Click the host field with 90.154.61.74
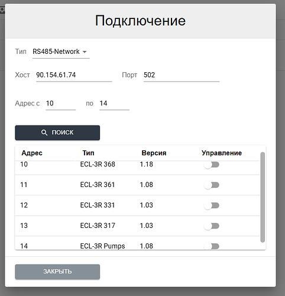Image resolution: width=285 pixels, height=296 pixels. click(x=74, y=75)
